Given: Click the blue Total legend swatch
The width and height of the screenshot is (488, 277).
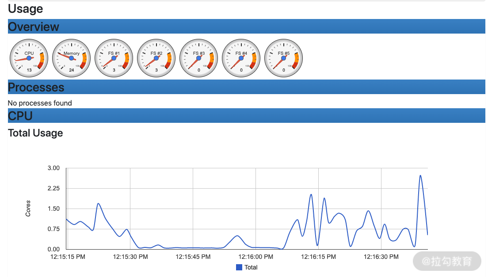Looking at the screenshot, I should (x=239, y=267).
